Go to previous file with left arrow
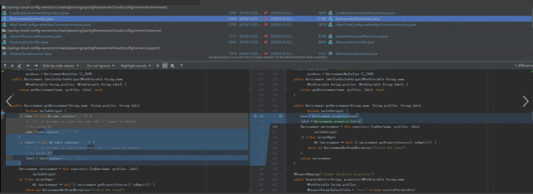Image resolution: width=533 pixels, height=194 pixels. pos(29,66)
